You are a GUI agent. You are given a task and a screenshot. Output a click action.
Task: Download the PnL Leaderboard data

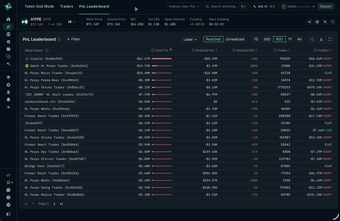coord(321,39)
